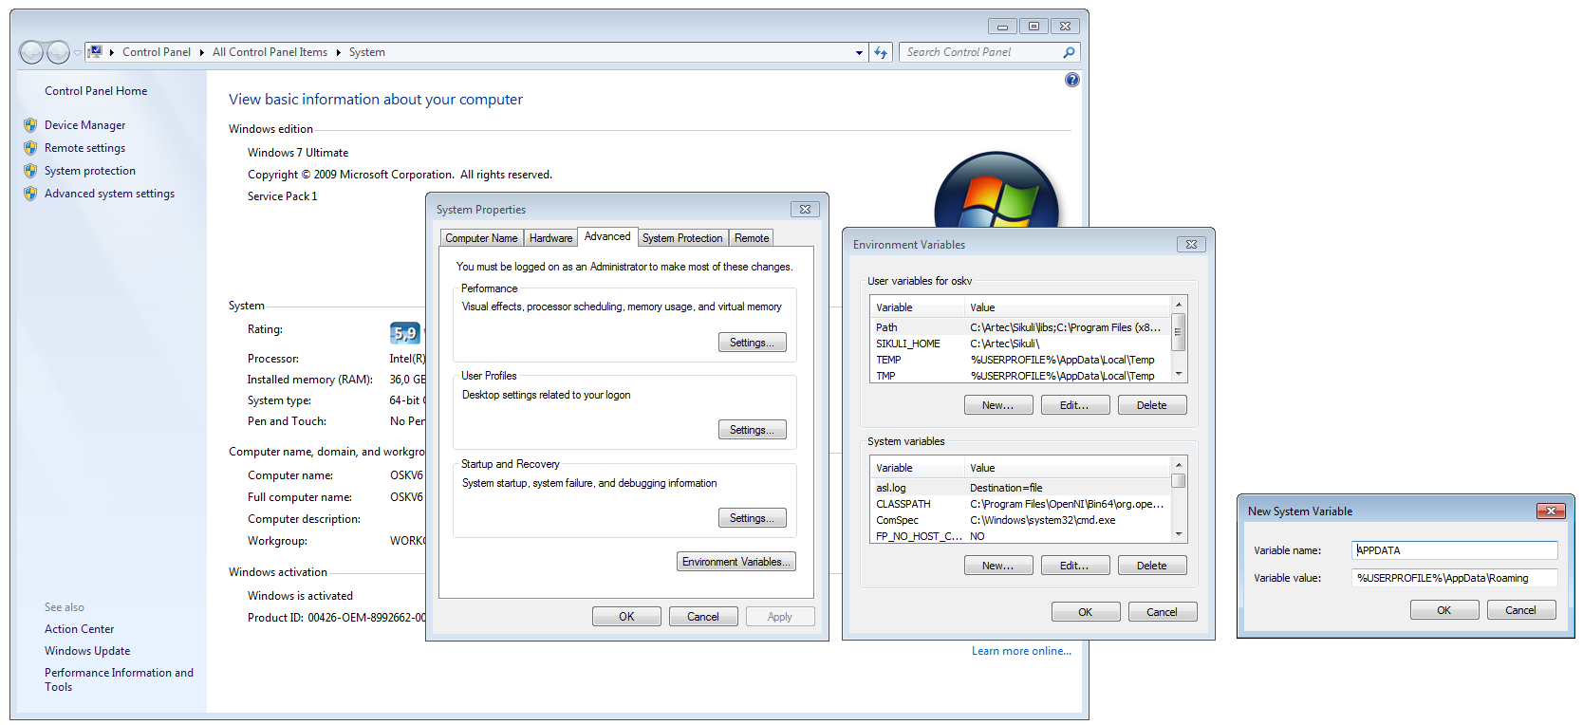
Task: Click the refresh icon beside the address bar
Action: click(x=881, y=53)
